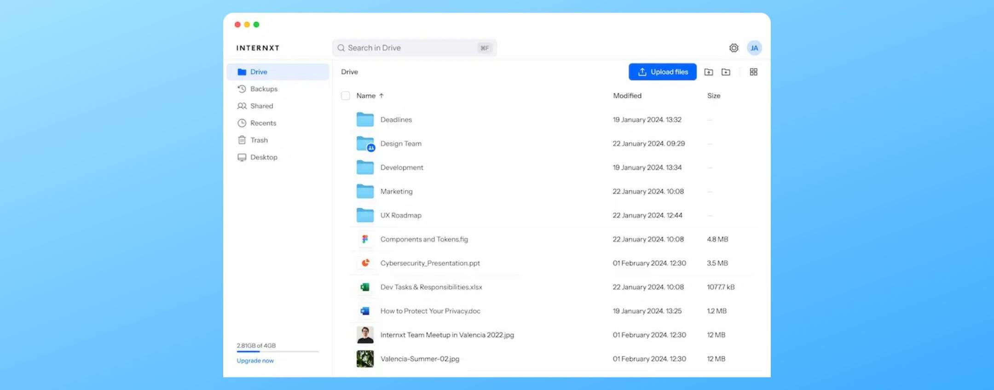Click the upload folder icon
The image size is (994, 390).
(709, 72)
